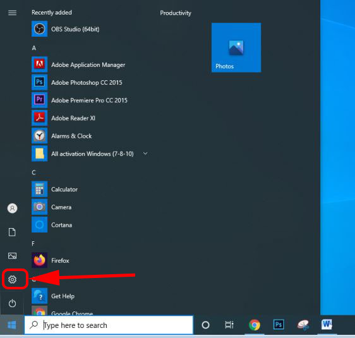Screen dimensions: 355x338
Task: Open Pictures from the Start sidebar
Action: point(12,256)
